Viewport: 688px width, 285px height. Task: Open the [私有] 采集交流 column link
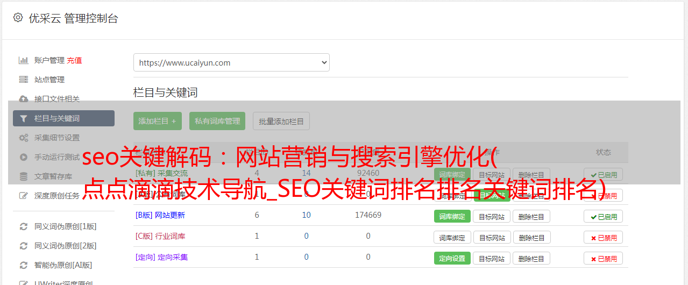(x=161, y=173)
